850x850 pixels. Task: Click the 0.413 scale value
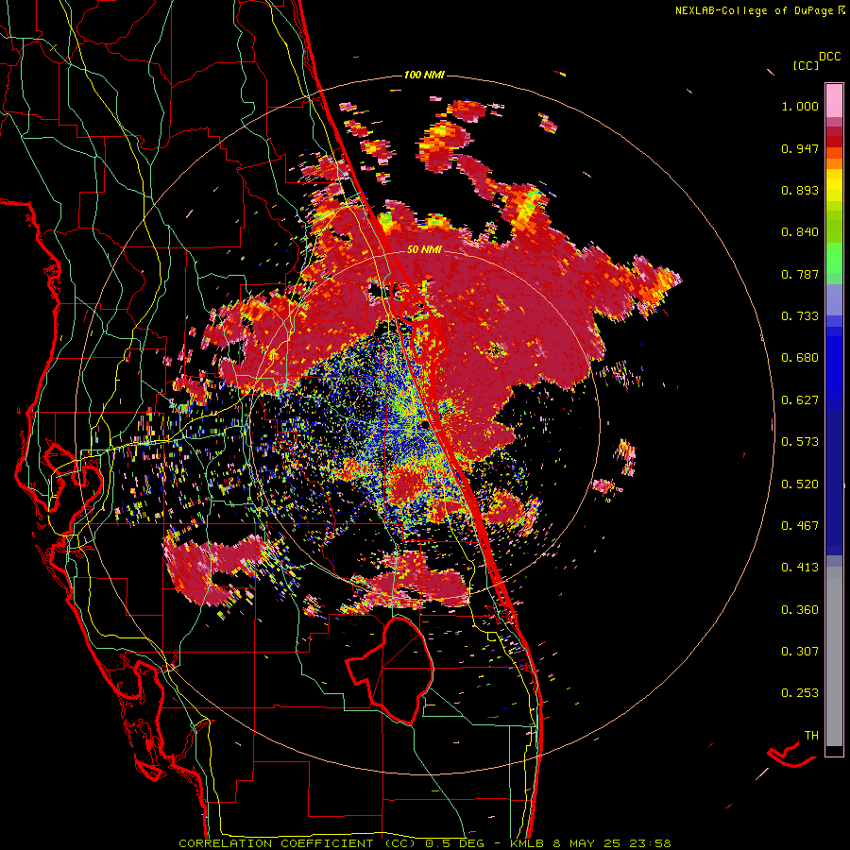click(800, 568)
